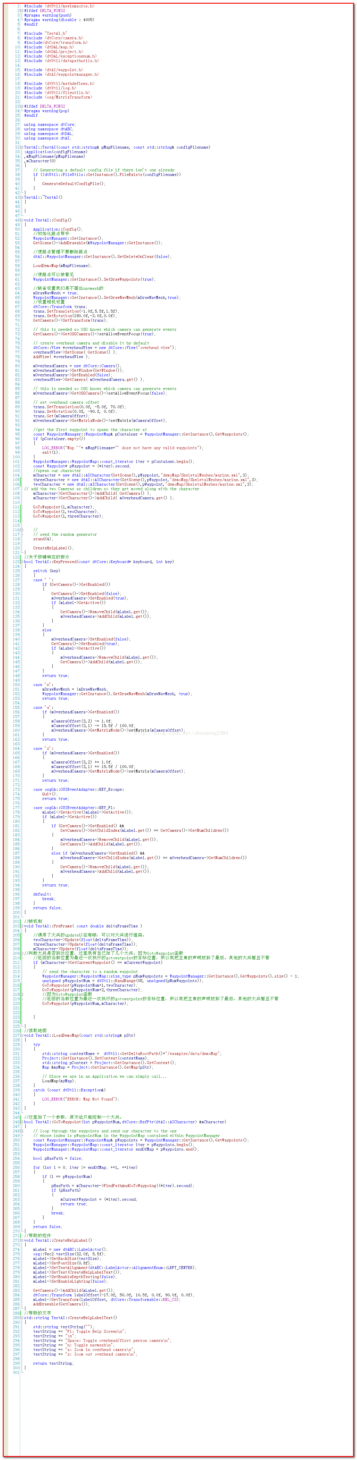Click the 'CreateHelpLabel();' call in Config
The height and width of the screenshot is (1460, 357).
pyautogui.click(x=53, y=548)
